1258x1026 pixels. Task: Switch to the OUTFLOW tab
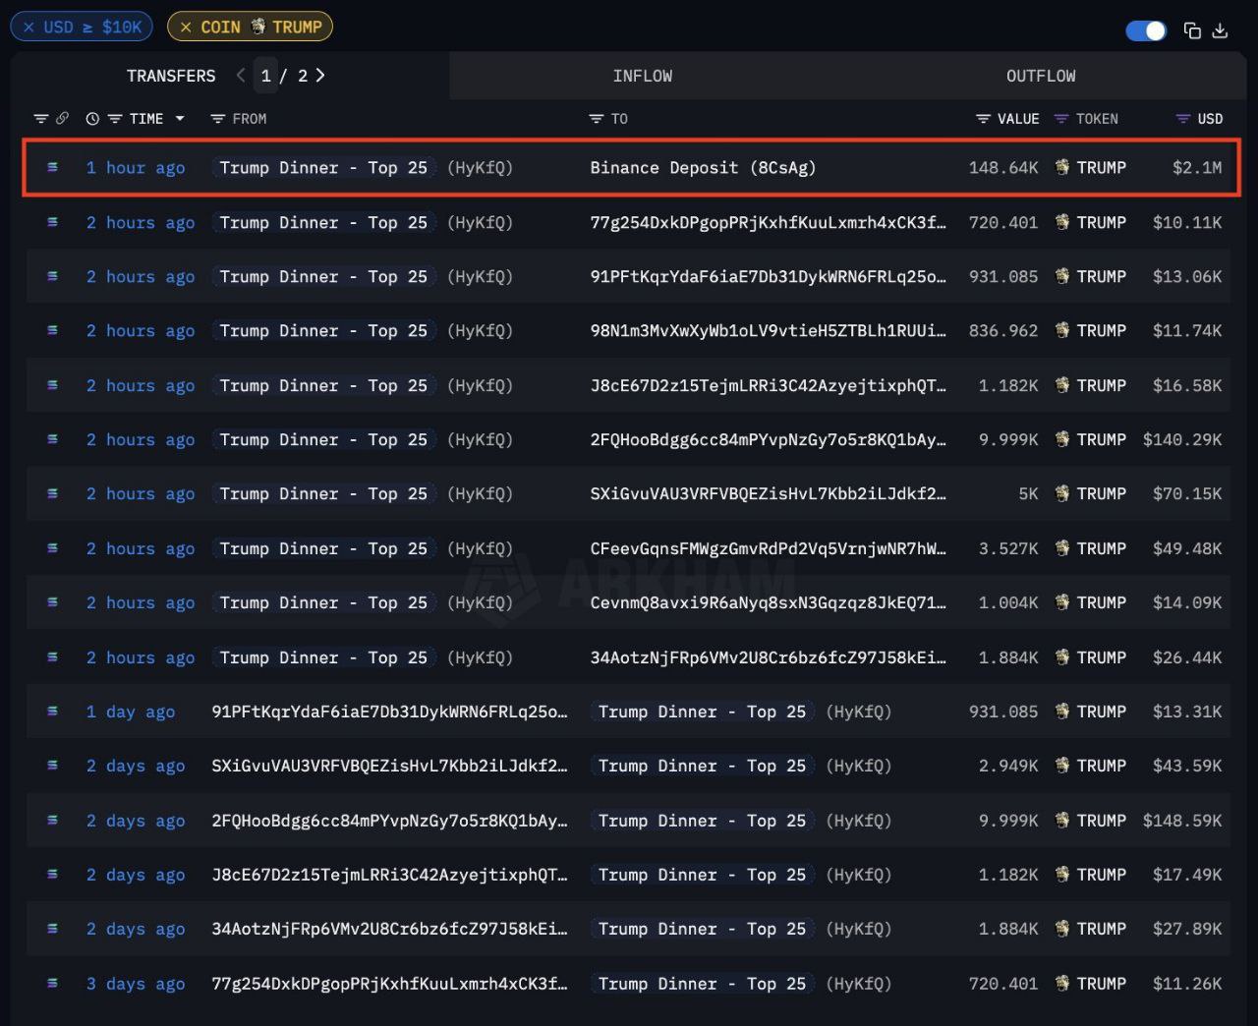[1041, 76]
